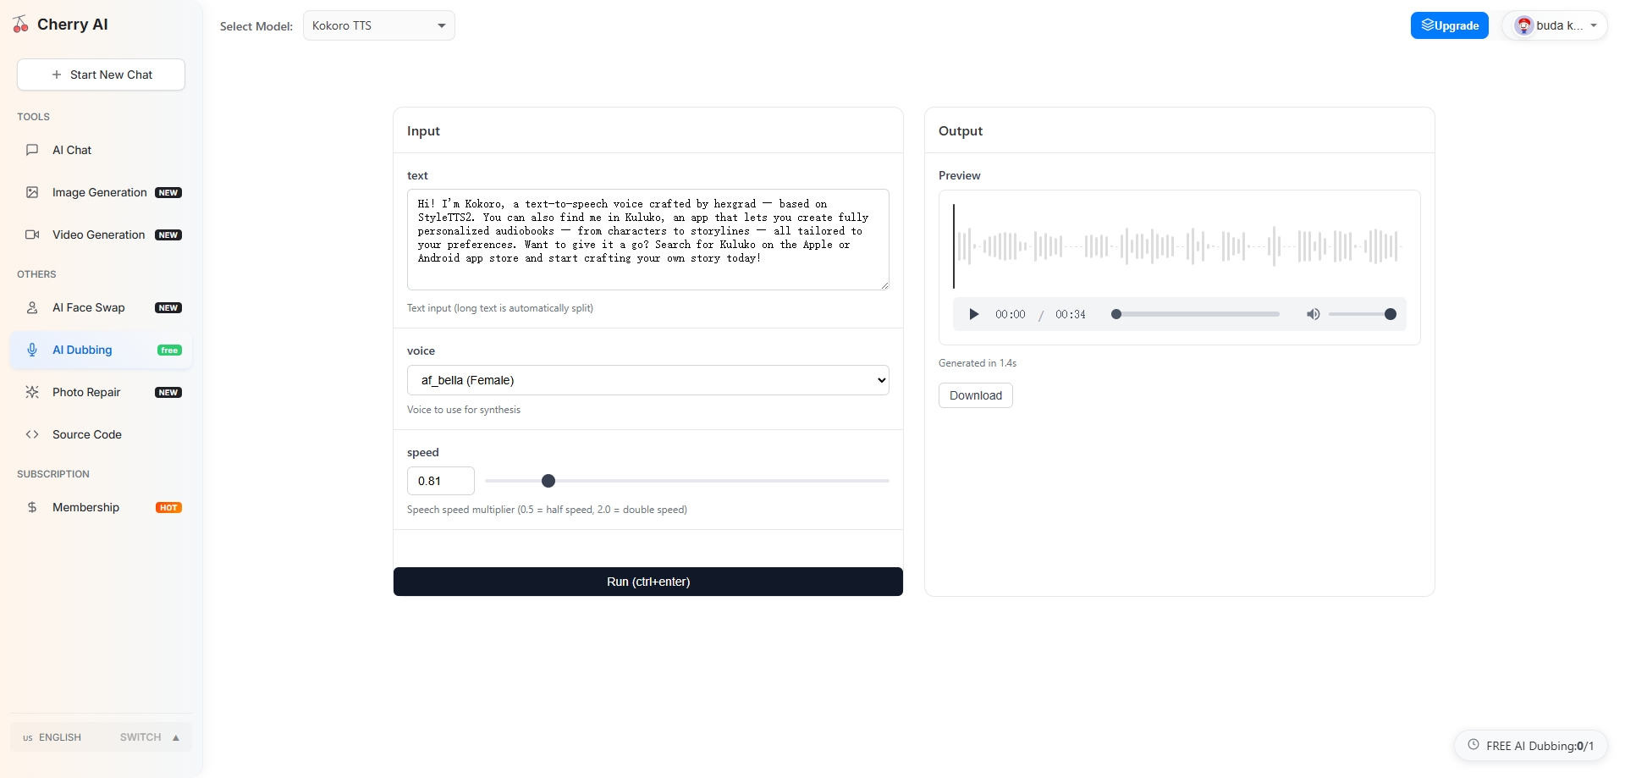Click the AI Face Swap person icon
The image size is (1625, 778).
(32, 307)
